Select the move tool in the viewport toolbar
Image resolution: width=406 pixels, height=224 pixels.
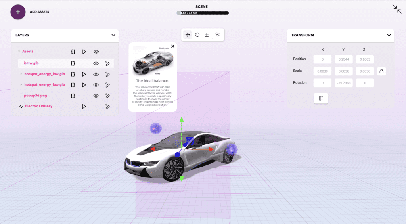[188, 35]
